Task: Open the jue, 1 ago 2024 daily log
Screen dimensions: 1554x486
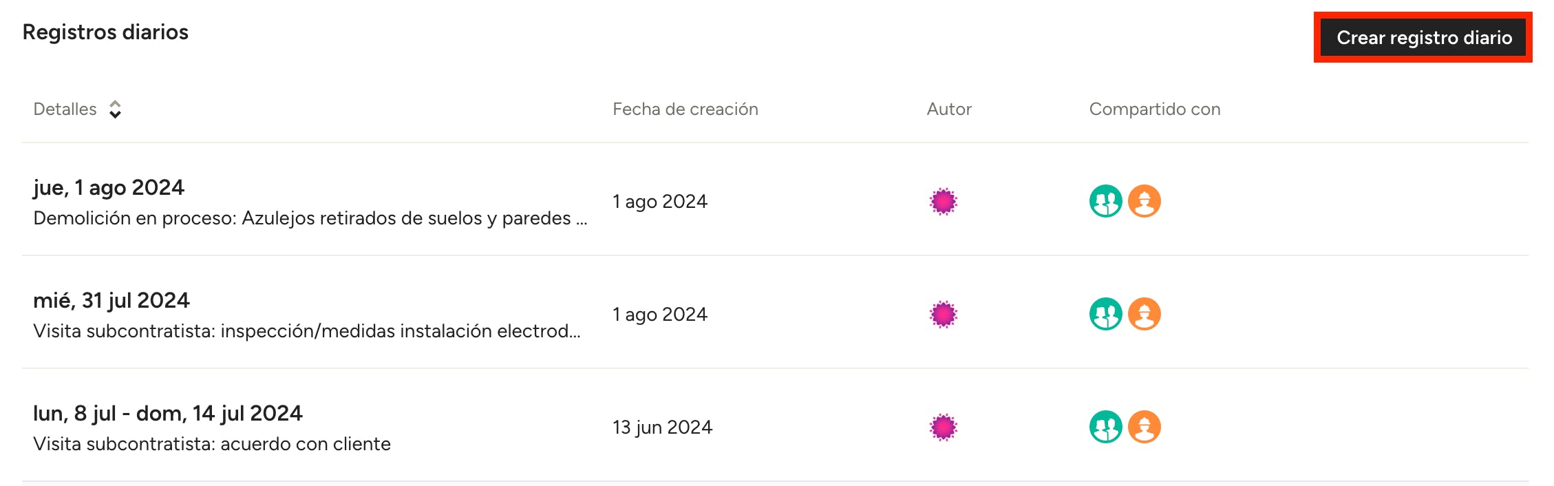Action: (109, 187)
